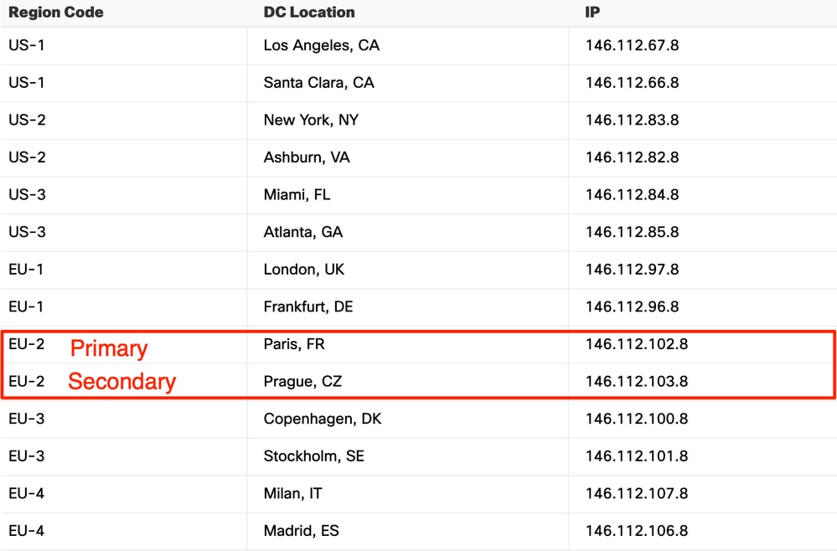Select the Los Angeles, CA location cell
The image size is (837, 551).
pyautogui.click(x=322, y=45)
